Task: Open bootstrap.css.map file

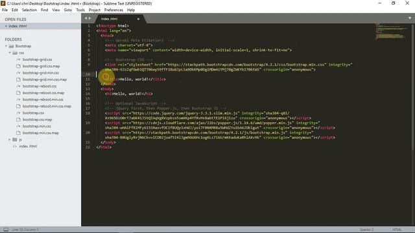Action: pos(38,120)
